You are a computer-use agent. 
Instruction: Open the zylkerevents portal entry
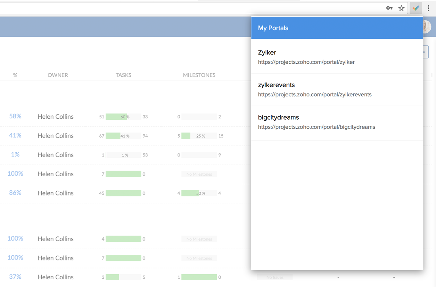coord(337,90)
